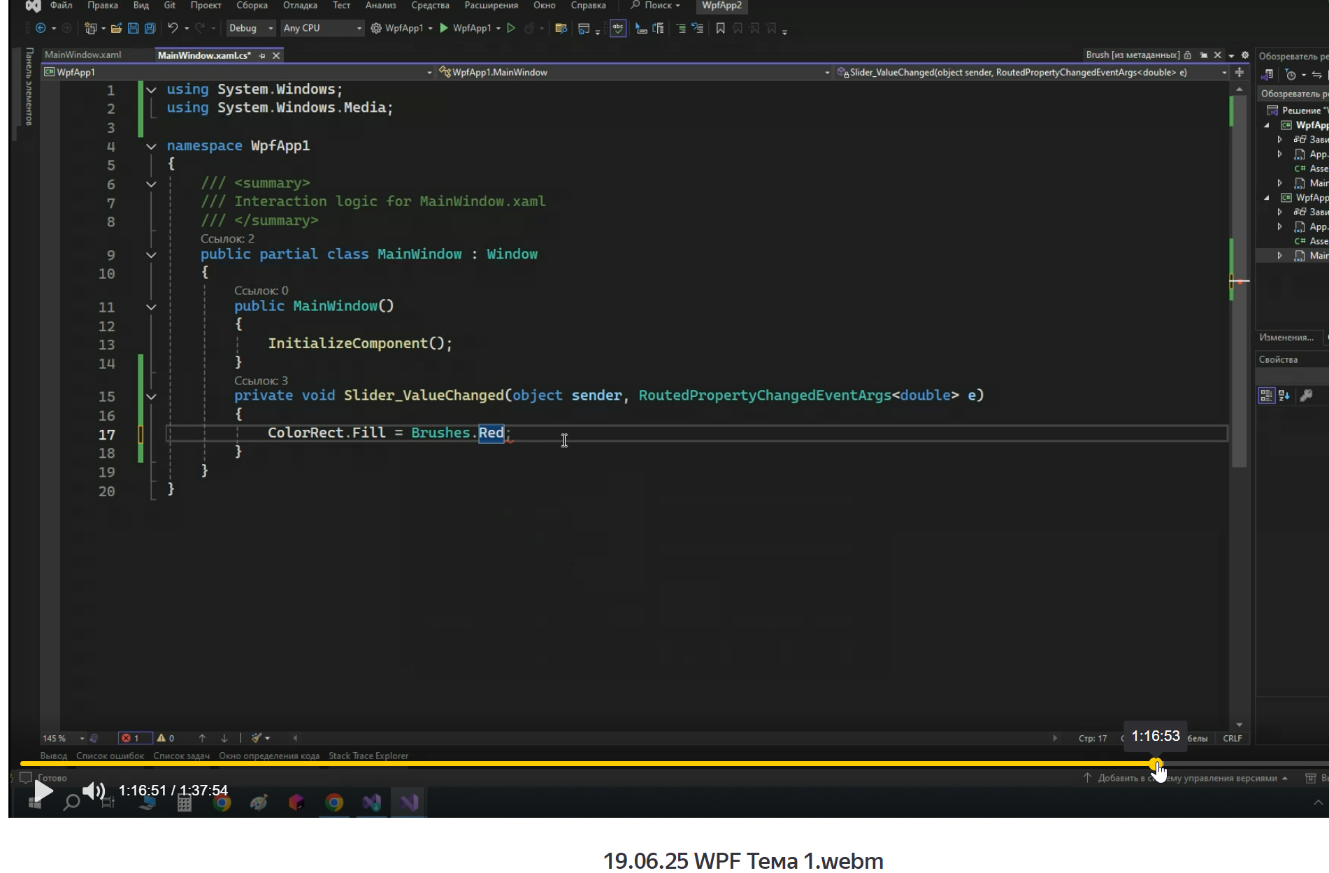Click the Uncomment selection toolbar icon
The height and width of the screenshot is (873, 1329).
[698, 28]
